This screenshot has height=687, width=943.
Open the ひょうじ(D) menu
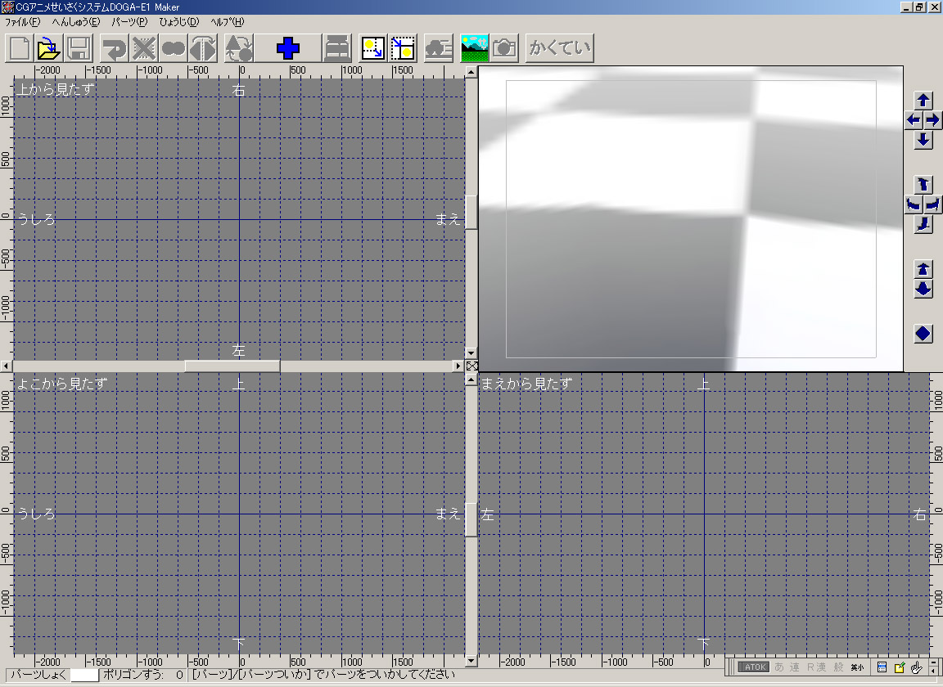(178, 21)
